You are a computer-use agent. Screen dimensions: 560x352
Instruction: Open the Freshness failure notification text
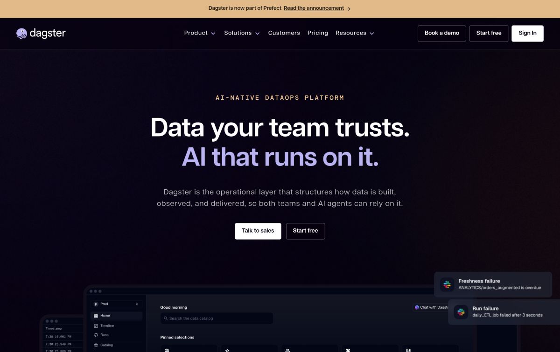click(x=499, y=284)
